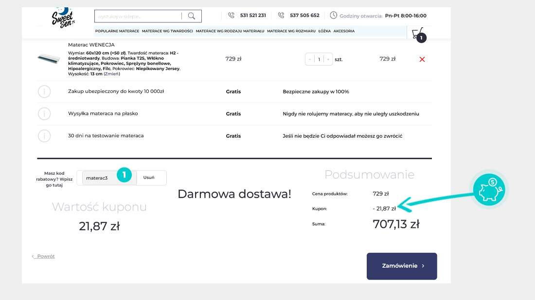The width and height of the screenshot is (535, 300).
Task: Increase mattress quantity with plus button
Action: 328,59
